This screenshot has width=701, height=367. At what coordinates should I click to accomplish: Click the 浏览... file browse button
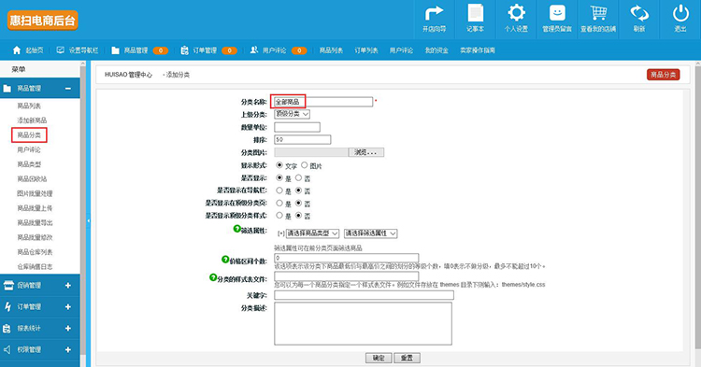[x=365, y=152]
